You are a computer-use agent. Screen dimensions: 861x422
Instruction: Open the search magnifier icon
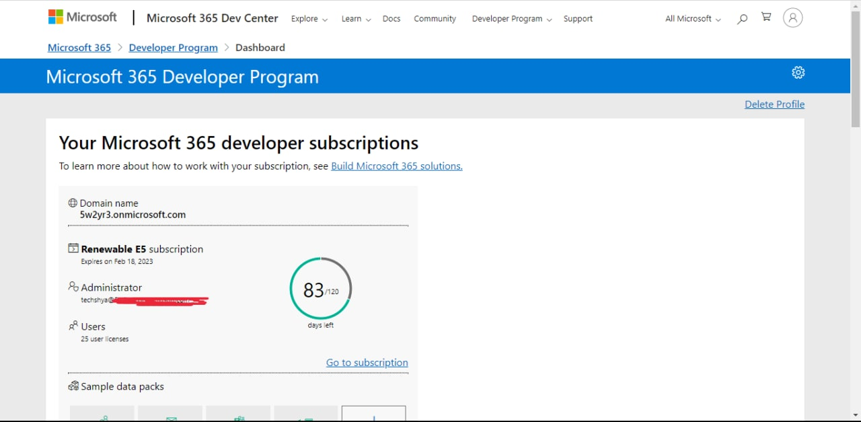coord(742,19)
